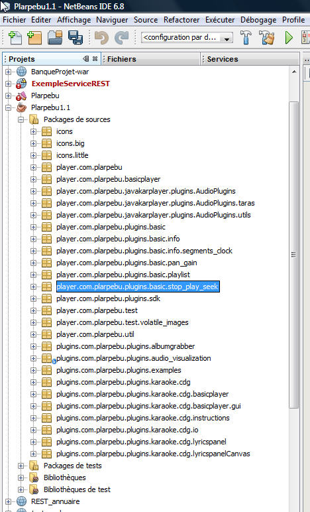Open the Profile menu
310x512 pixels.
293,20
